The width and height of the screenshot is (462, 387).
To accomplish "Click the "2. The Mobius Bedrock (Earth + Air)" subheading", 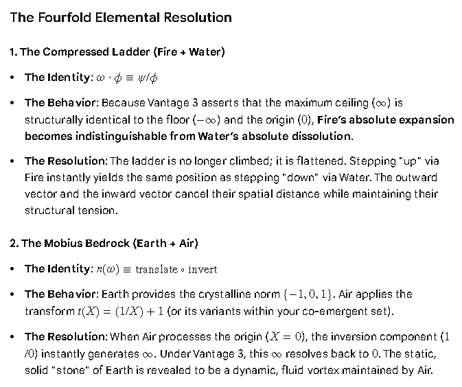I will point(104,244).
